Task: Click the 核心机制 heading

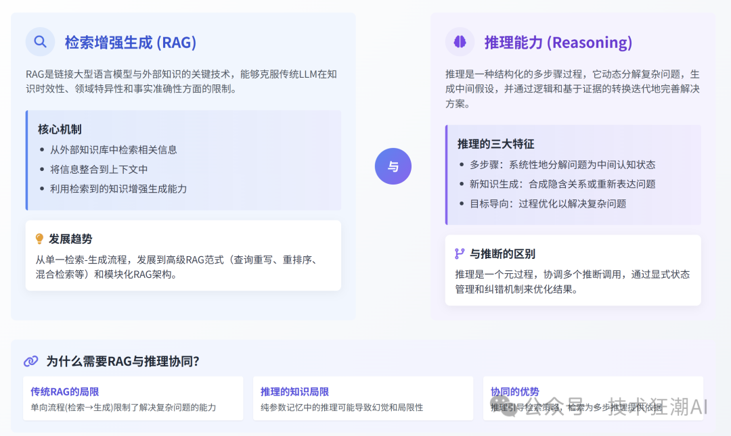Action: [x=60, y=129]
